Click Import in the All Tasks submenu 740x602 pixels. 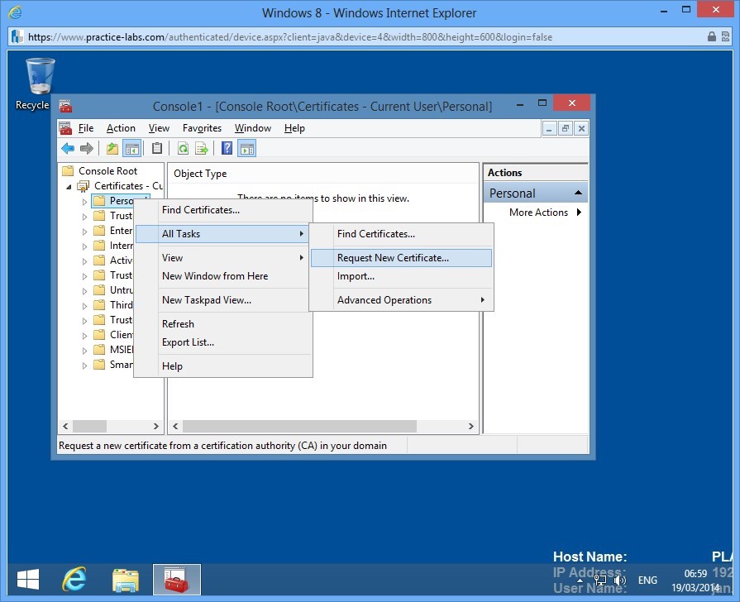(x=356, y=276)
